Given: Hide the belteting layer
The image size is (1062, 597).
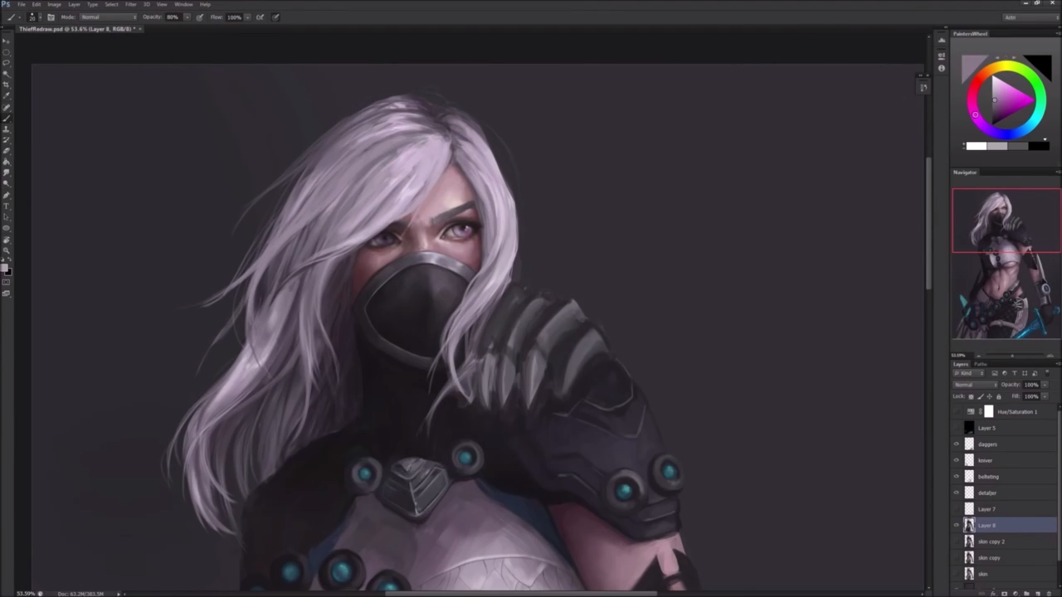Looking at the screenshot, I should [956, 476].
